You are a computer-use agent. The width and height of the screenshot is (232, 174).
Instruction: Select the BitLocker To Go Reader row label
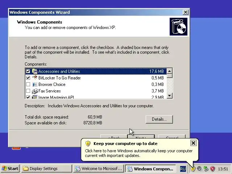[x=59, y=78]
